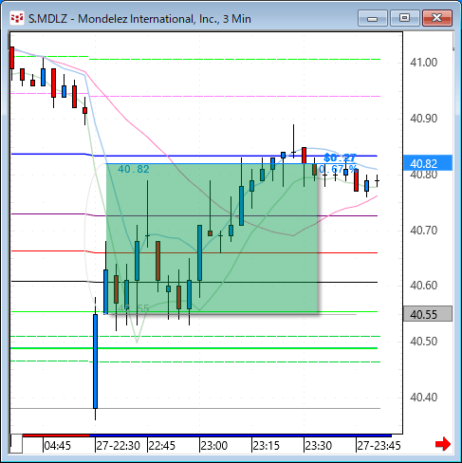The image size is (462, 463).
Task: Click the 23:30 time axis label
Action: [x=319, y=446]
